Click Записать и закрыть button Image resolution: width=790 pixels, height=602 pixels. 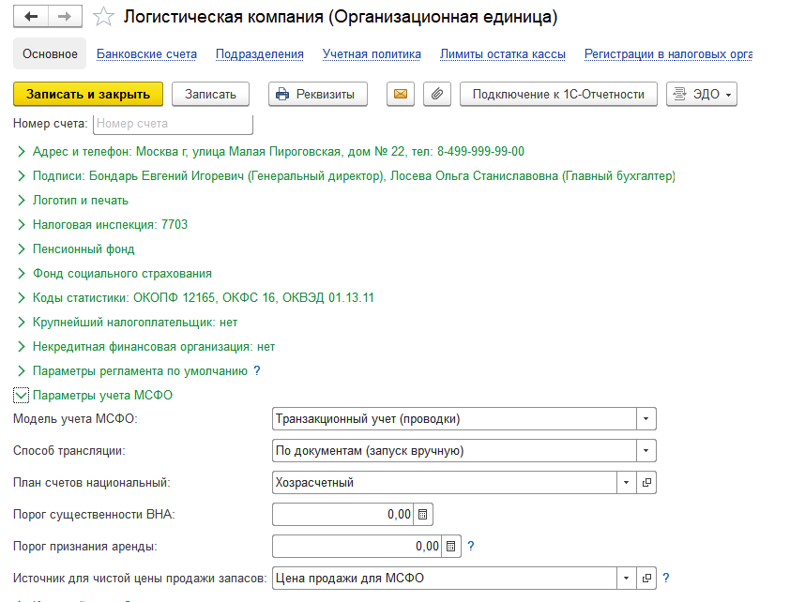click(x=88, y=94)
